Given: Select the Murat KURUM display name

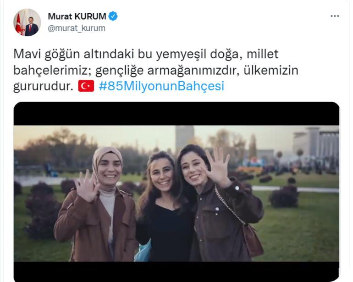Looking at the screenshot, I should 77,16.
